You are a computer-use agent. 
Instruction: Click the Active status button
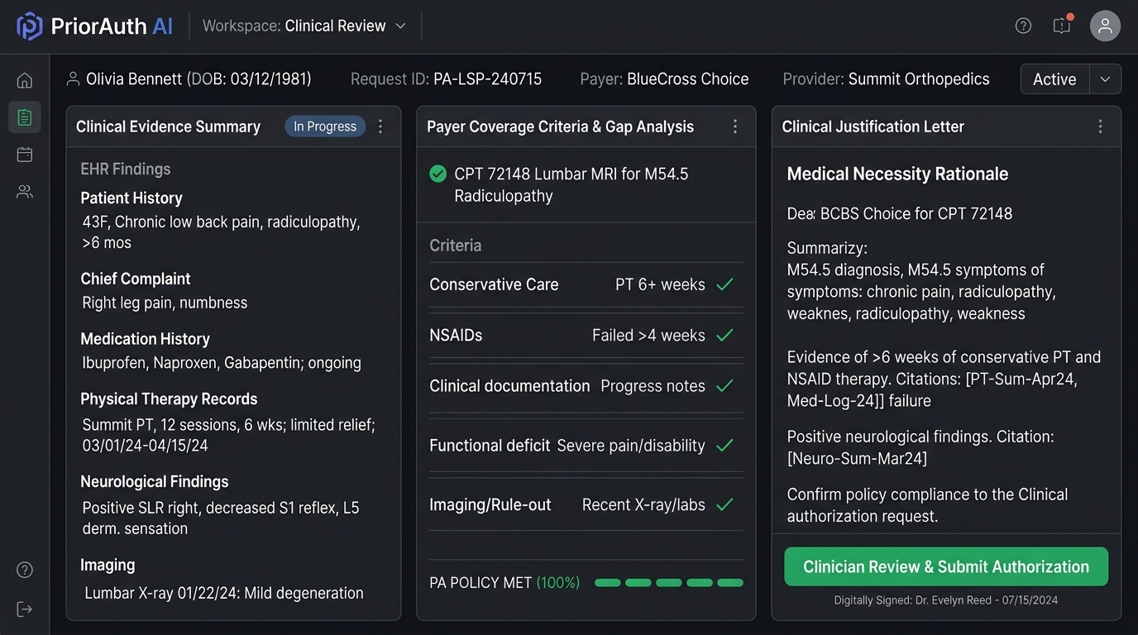[1054, 79]
